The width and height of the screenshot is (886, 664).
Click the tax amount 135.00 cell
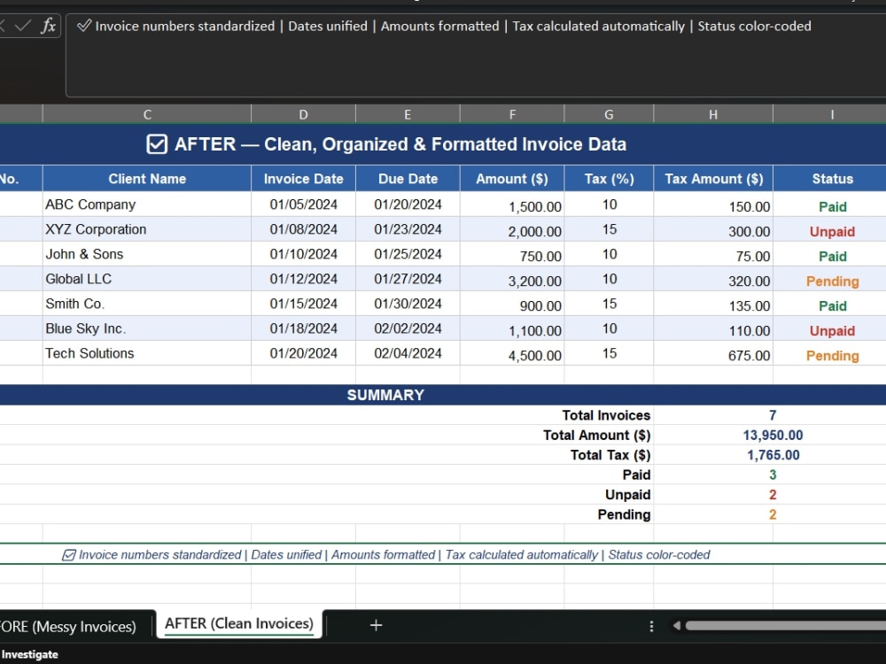(x=713, y=304)
